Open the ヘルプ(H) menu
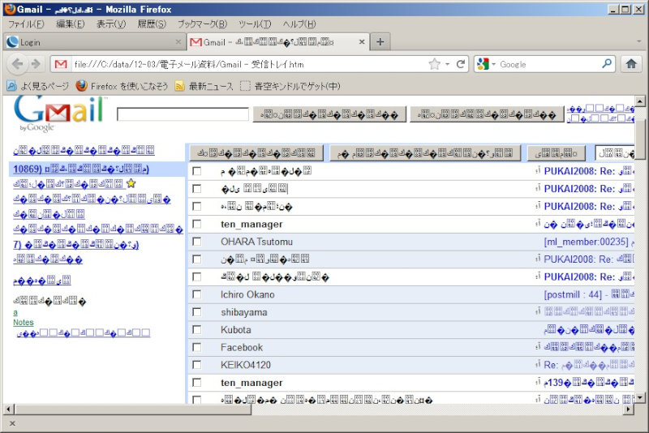The height and width of the screenshot is (433, 649). click(299, 24)
